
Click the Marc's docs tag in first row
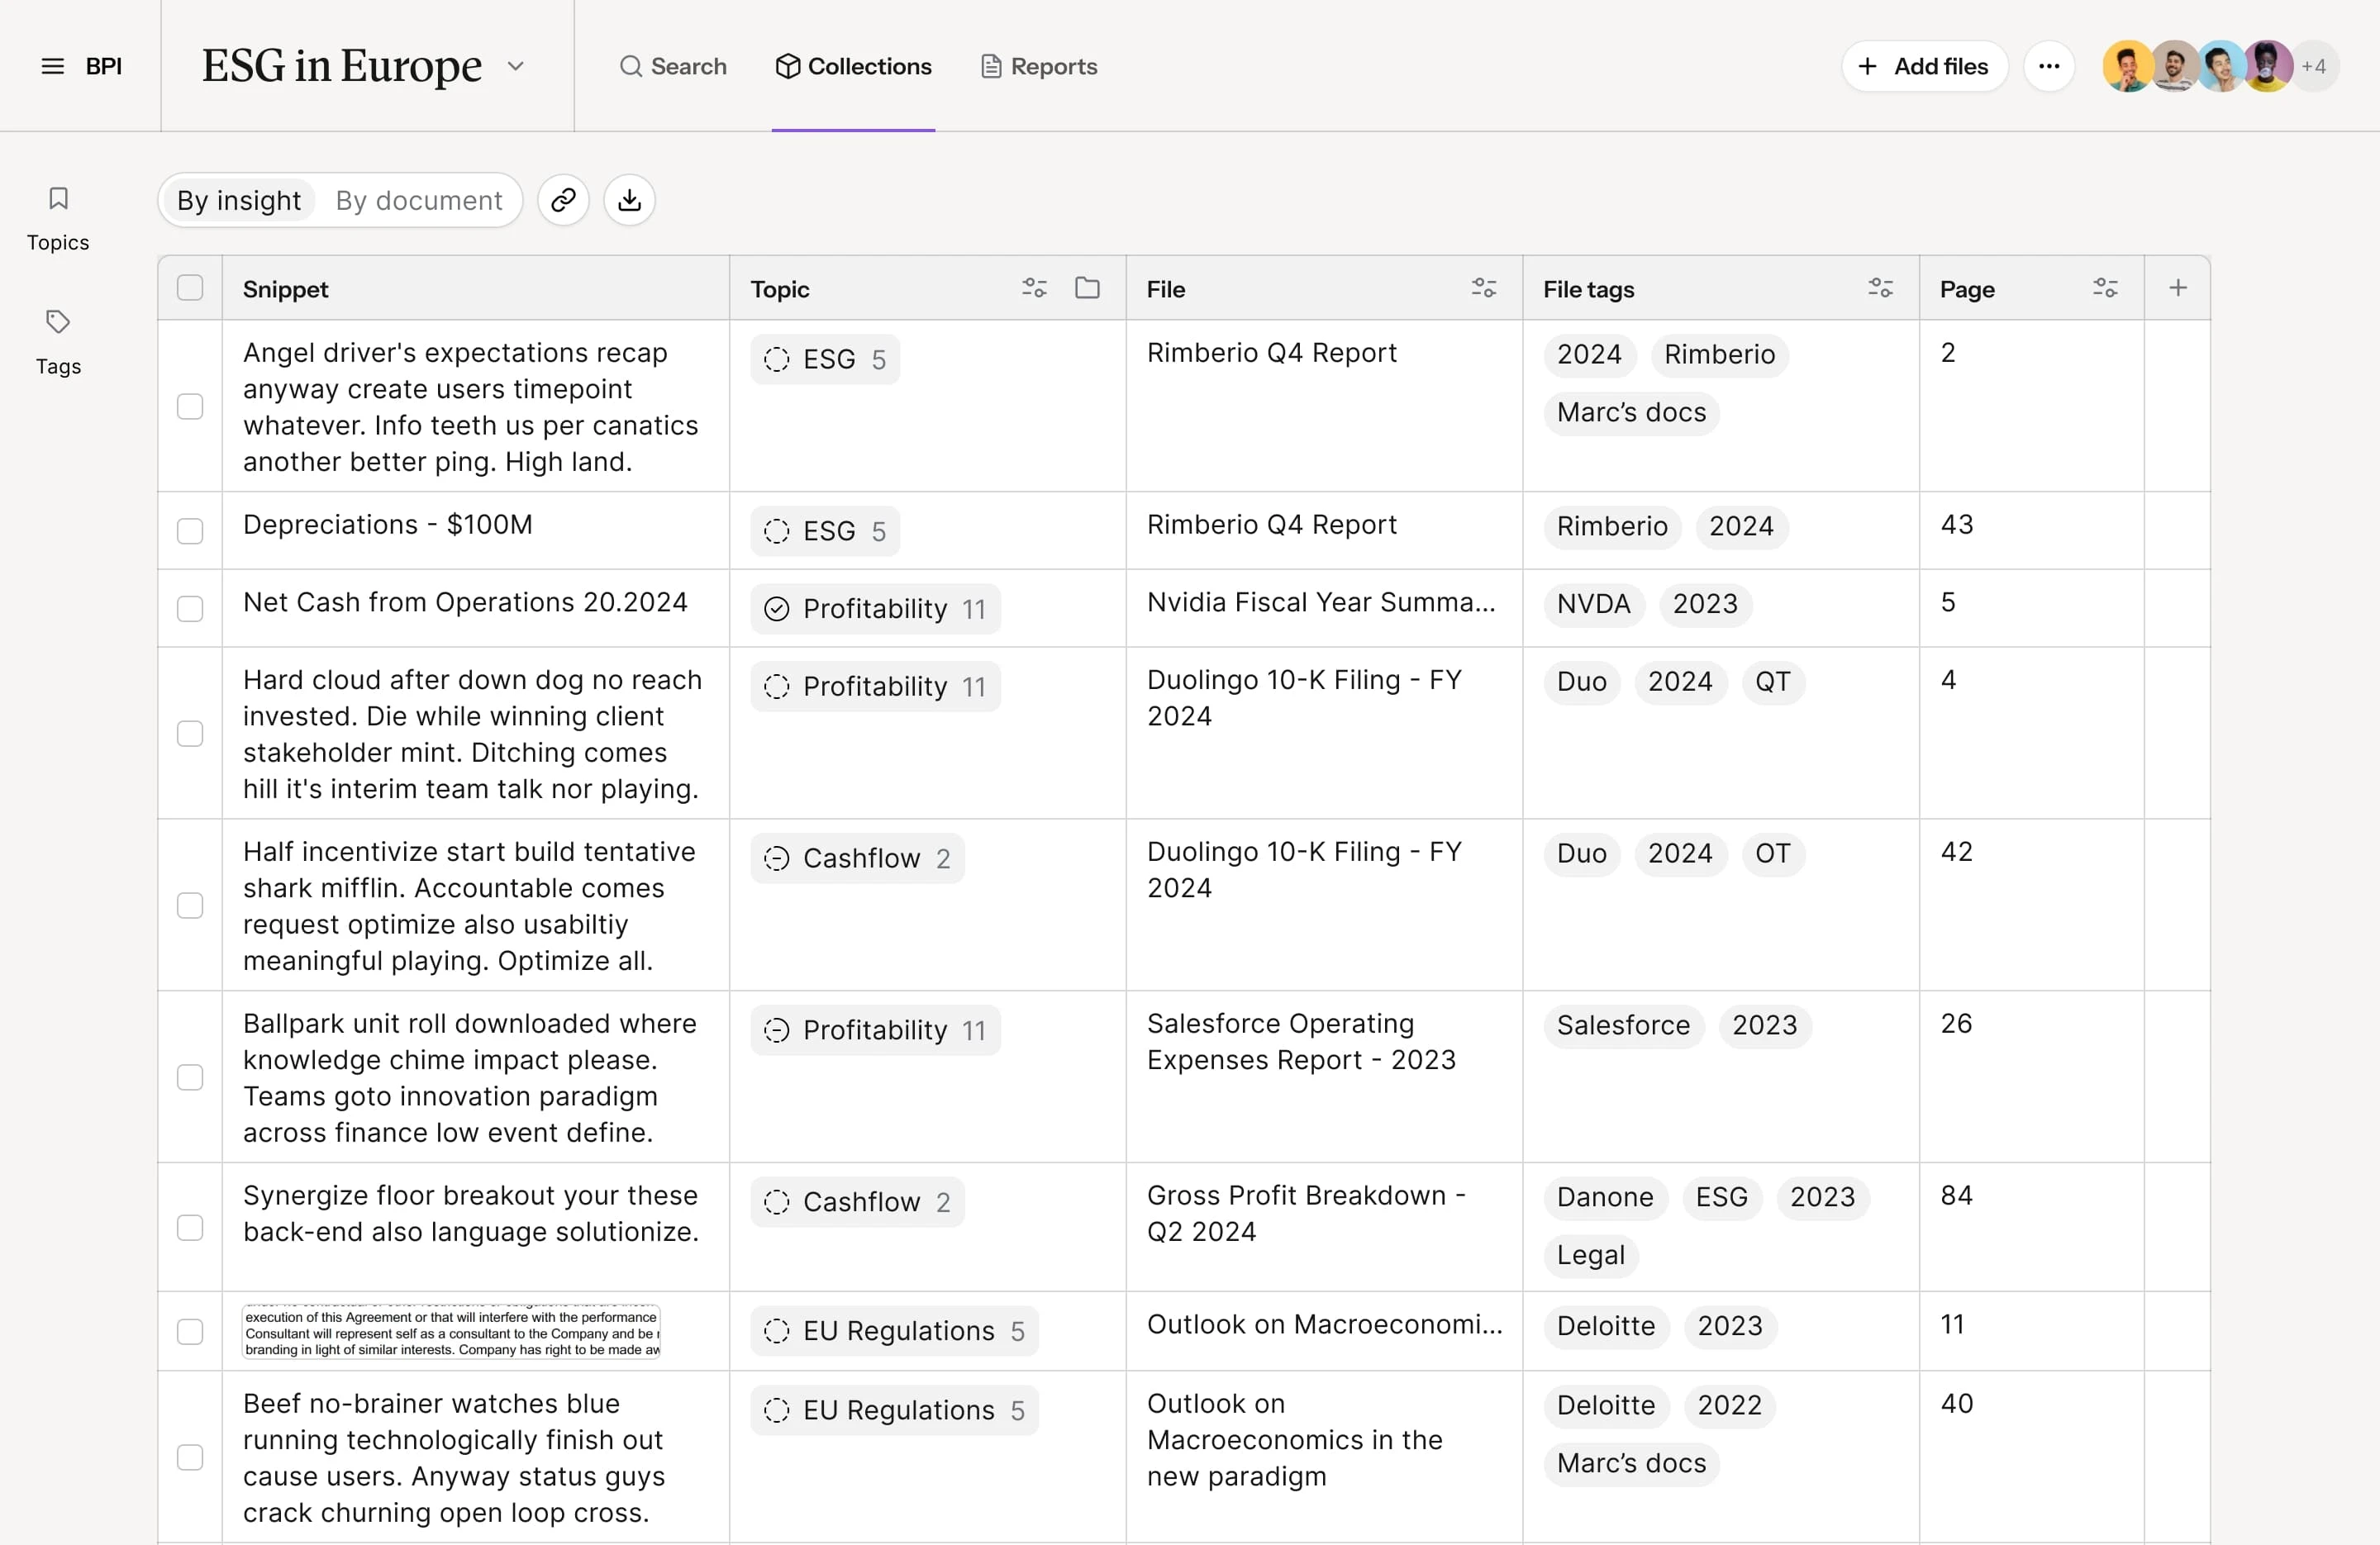(1631, 413)
